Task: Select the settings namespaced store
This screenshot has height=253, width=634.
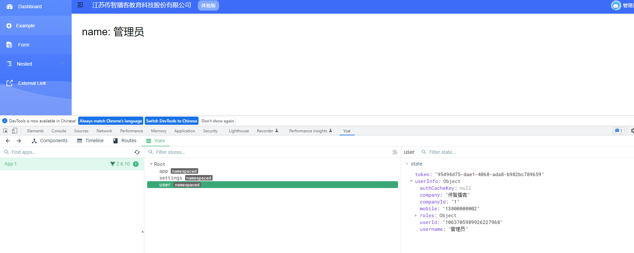Action: (273, 178)
